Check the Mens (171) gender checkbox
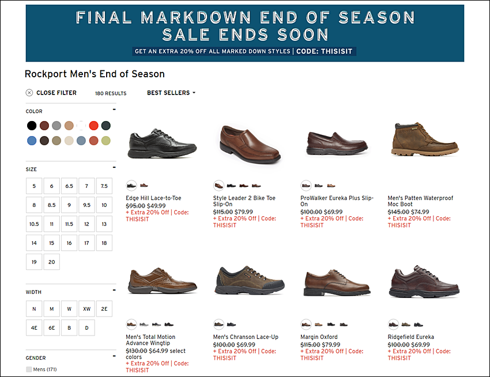 click(29, 370)
